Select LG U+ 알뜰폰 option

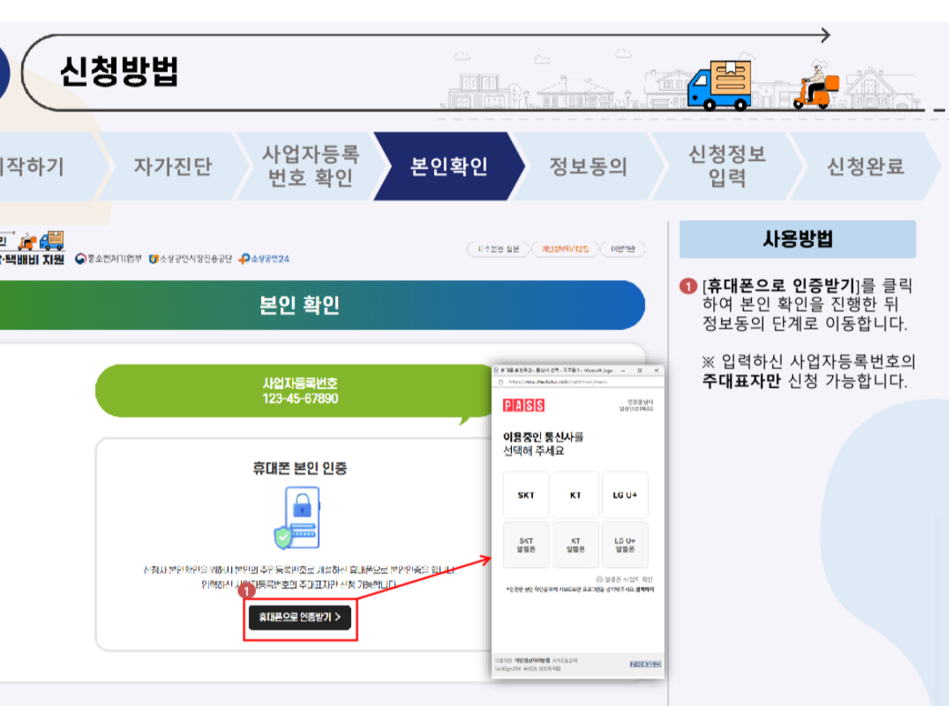[x=625, y=545]
